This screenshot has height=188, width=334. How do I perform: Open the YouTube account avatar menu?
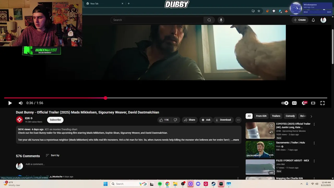tap(323, 20)
